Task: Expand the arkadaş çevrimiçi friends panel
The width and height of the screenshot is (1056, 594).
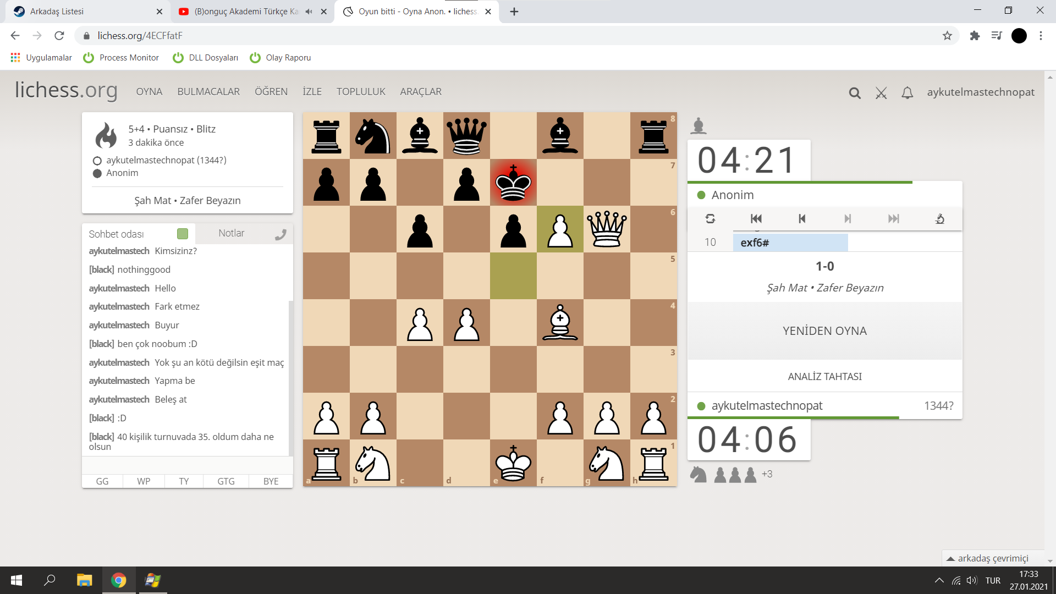Action: (993, 558)
